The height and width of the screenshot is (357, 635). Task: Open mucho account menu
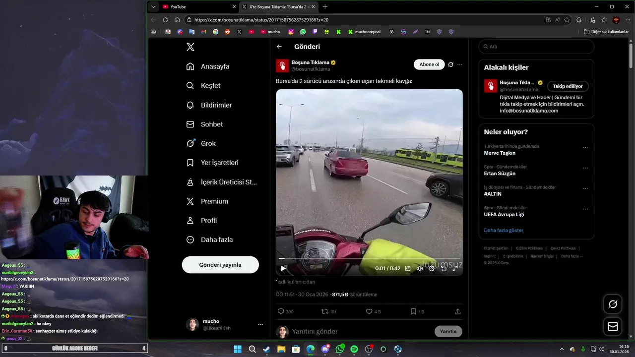click(x=224, y=325)
